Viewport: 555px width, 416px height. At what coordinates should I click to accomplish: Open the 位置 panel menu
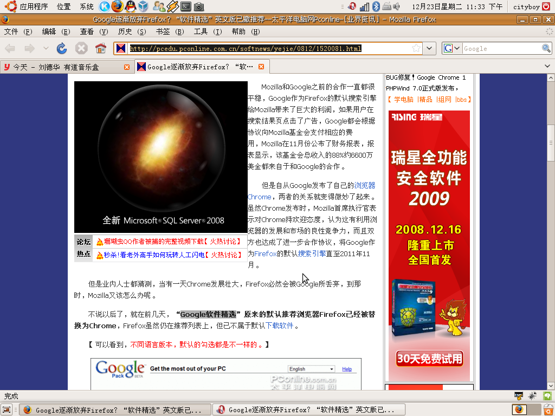[64, 6]
